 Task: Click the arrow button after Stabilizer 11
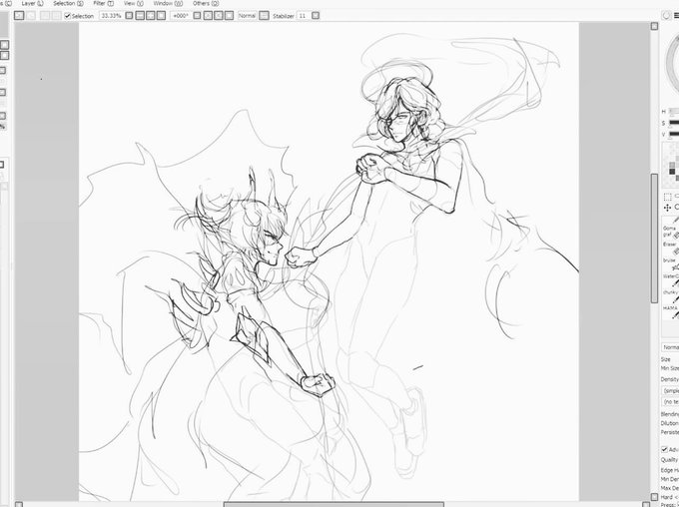point(316,16)
